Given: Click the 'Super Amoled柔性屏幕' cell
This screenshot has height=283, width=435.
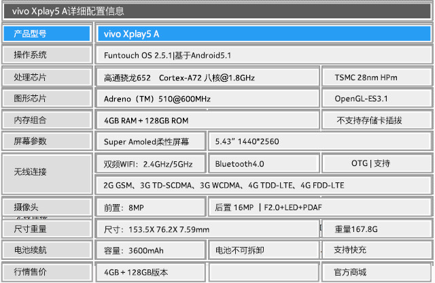Looking at the screenshot, I should (x=151, y=141).
